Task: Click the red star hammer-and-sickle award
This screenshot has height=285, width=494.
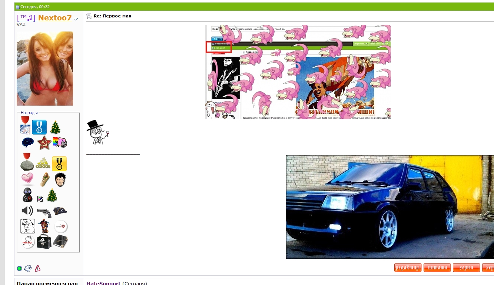Action: click(44, 143)
